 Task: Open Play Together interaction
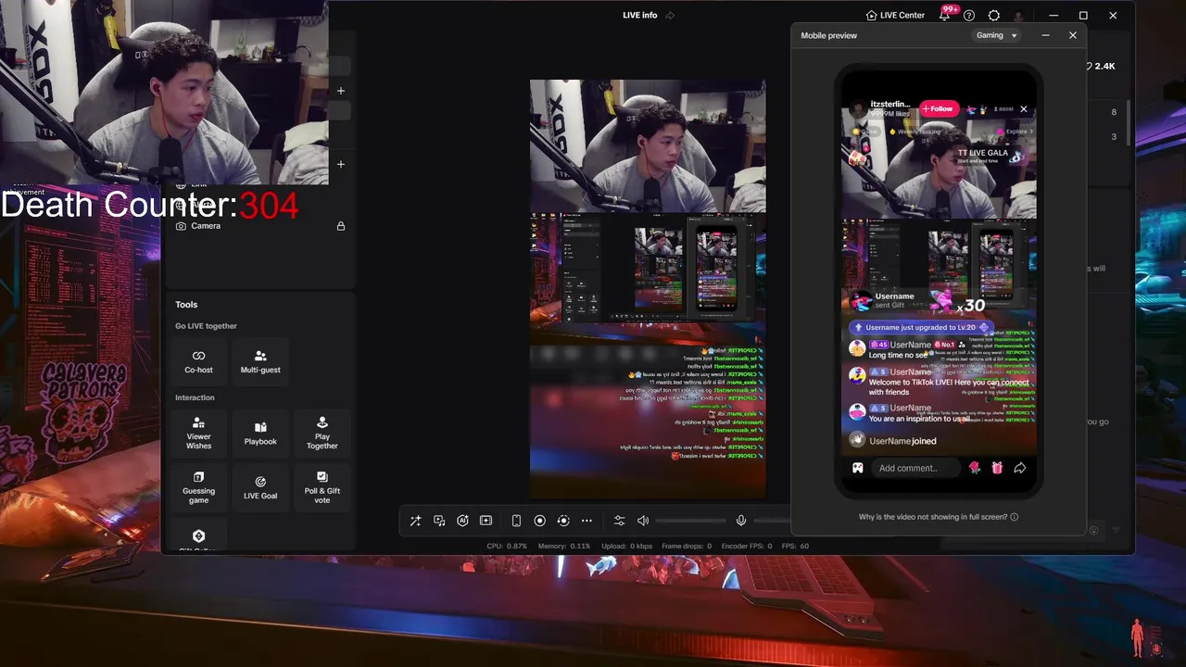pyautogui.click(x=322, y=432)
